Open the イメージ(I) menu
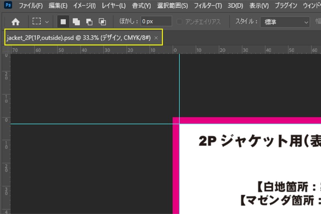The image size is (321, 214). 84,6
